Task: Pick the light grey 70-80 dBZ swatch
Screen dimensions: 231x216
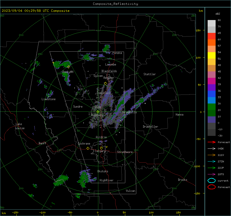Action: pyautogui.click(x=211, y=23)
